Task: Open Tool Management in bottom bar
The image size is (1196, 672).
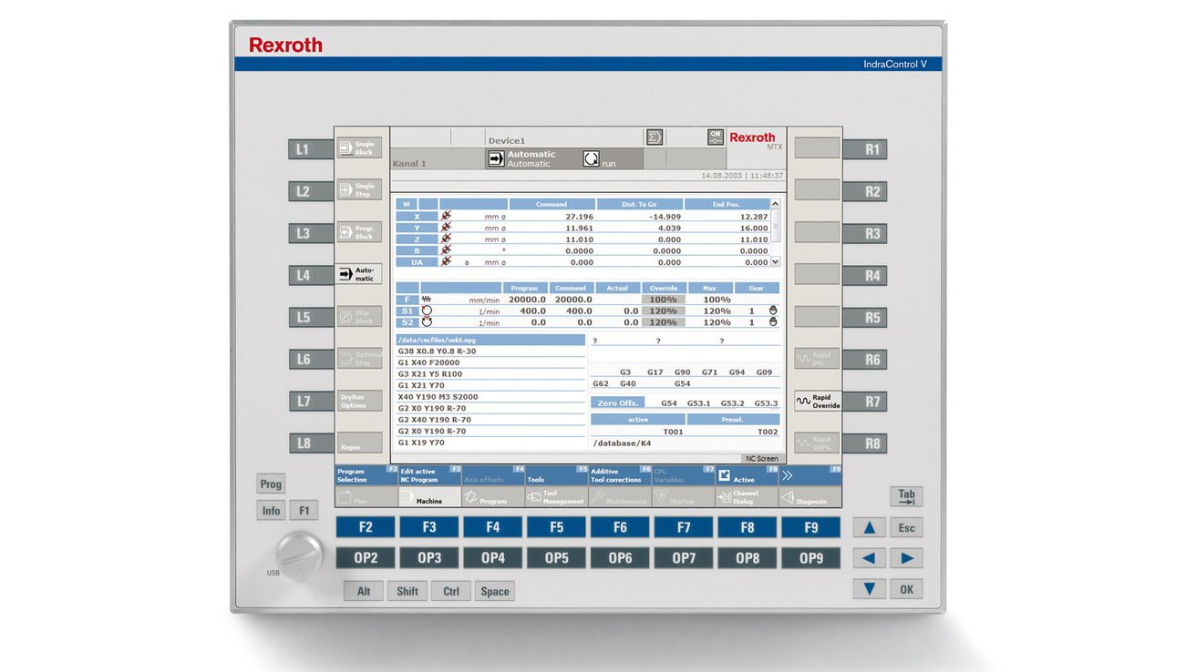Action: coord(556,497)
